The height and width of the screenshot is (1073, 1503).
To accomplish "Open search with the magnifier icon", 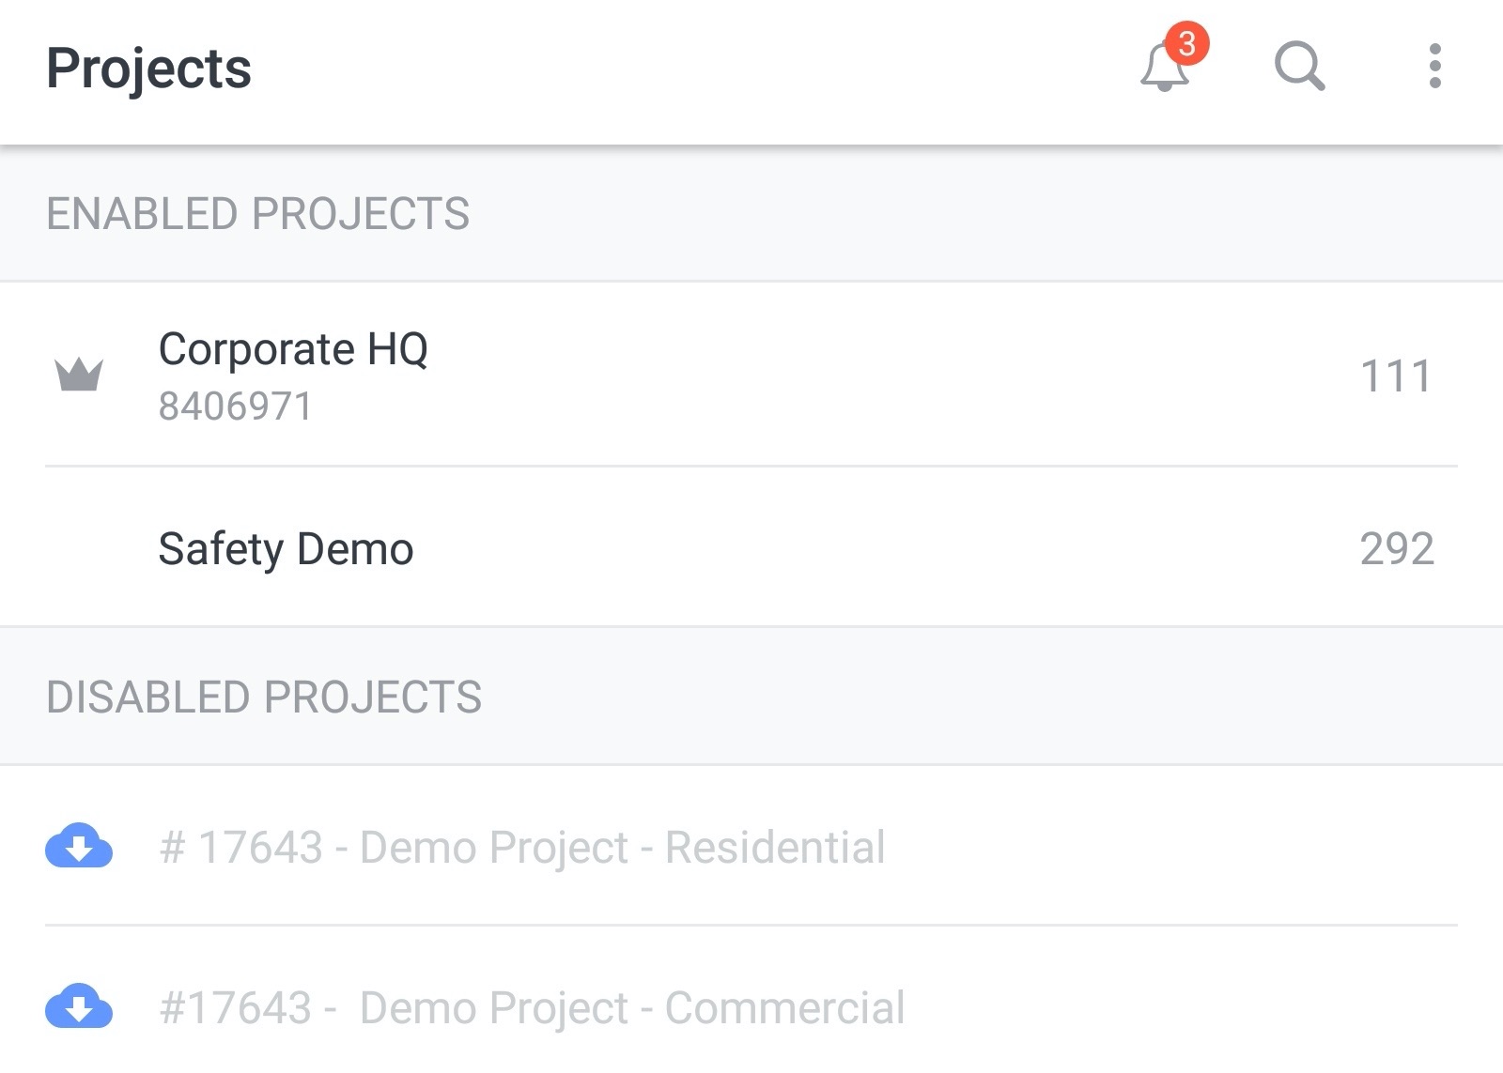I will click(x=1300, y=67).
